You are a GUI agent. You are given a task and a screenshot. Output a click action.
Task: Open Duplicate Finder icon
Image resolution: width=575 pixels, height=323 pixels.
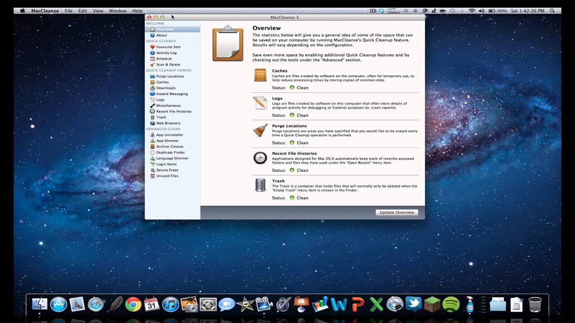click(x=152, y=152)
